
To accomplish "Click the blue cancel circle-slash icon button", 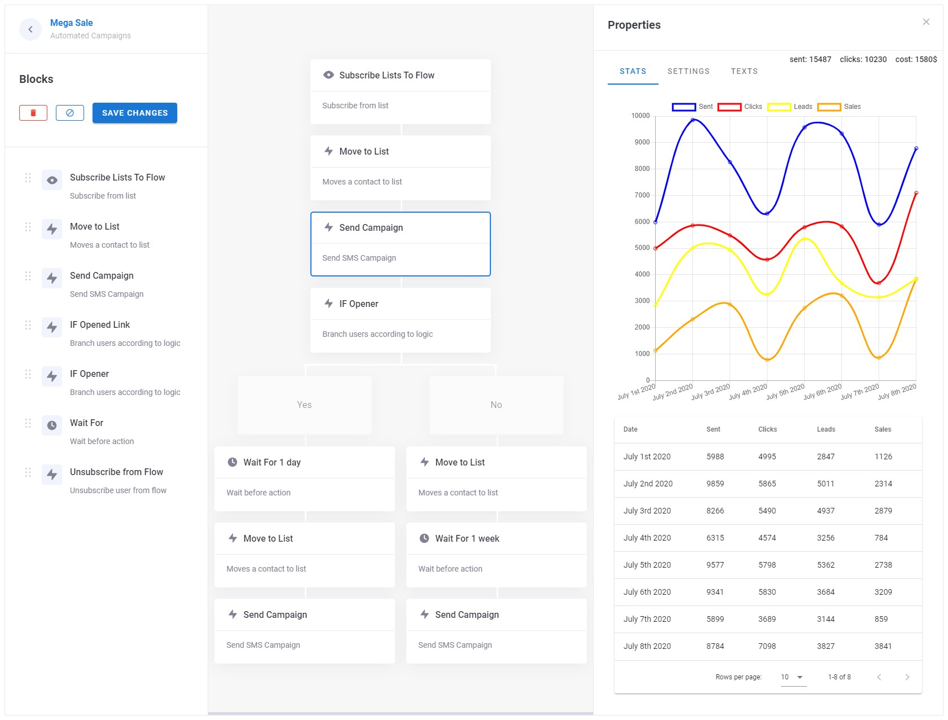I will point(70,113).
